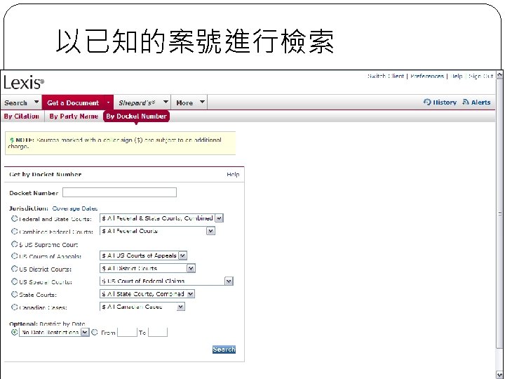Viewport: 505px width, 379px height.
Task: Click the To date input field
Action: (158, 332)
